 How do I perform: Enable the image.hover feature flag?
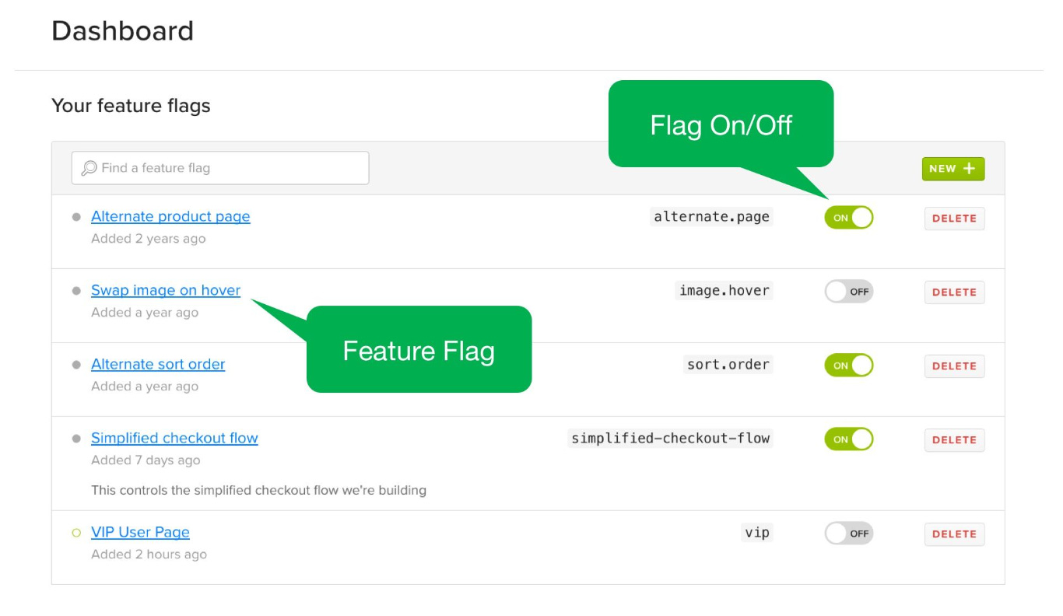pos(848,291)
